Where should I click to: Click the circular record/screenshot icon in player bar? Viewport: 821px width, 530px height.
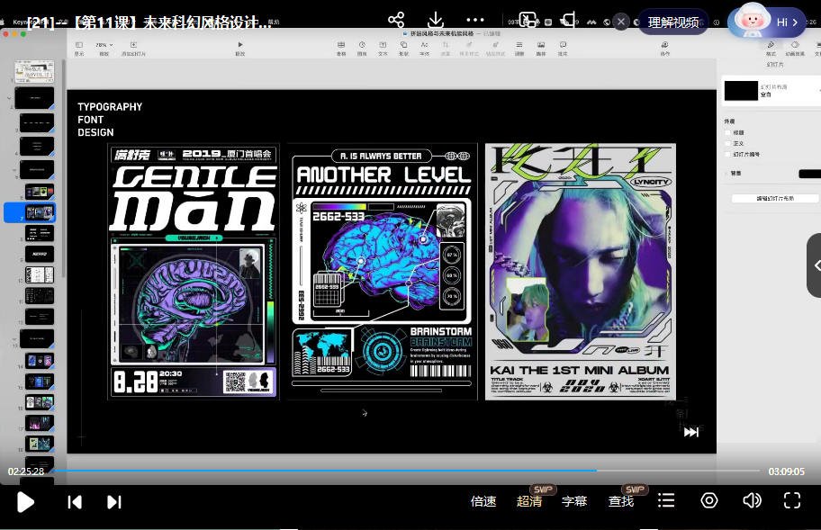click(x=709, y=500)
